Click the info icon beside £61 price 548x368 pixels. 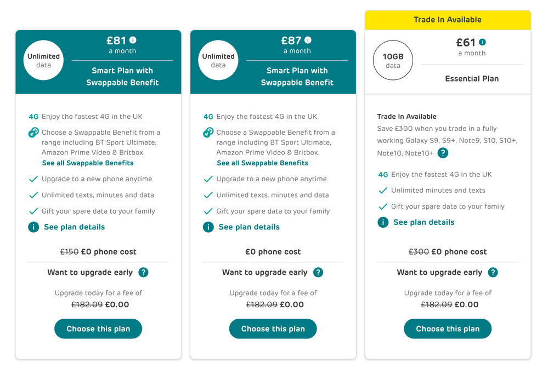(x=482, y=42)
